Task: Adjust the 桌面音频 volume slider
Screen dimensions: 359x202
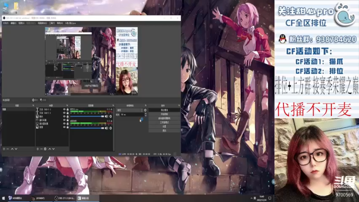Action: pos(87,128)
